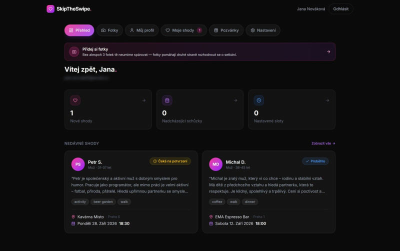
Task: Click the calendar icon on Nadcházející schůzky card
Action: [x=167, y=100]
